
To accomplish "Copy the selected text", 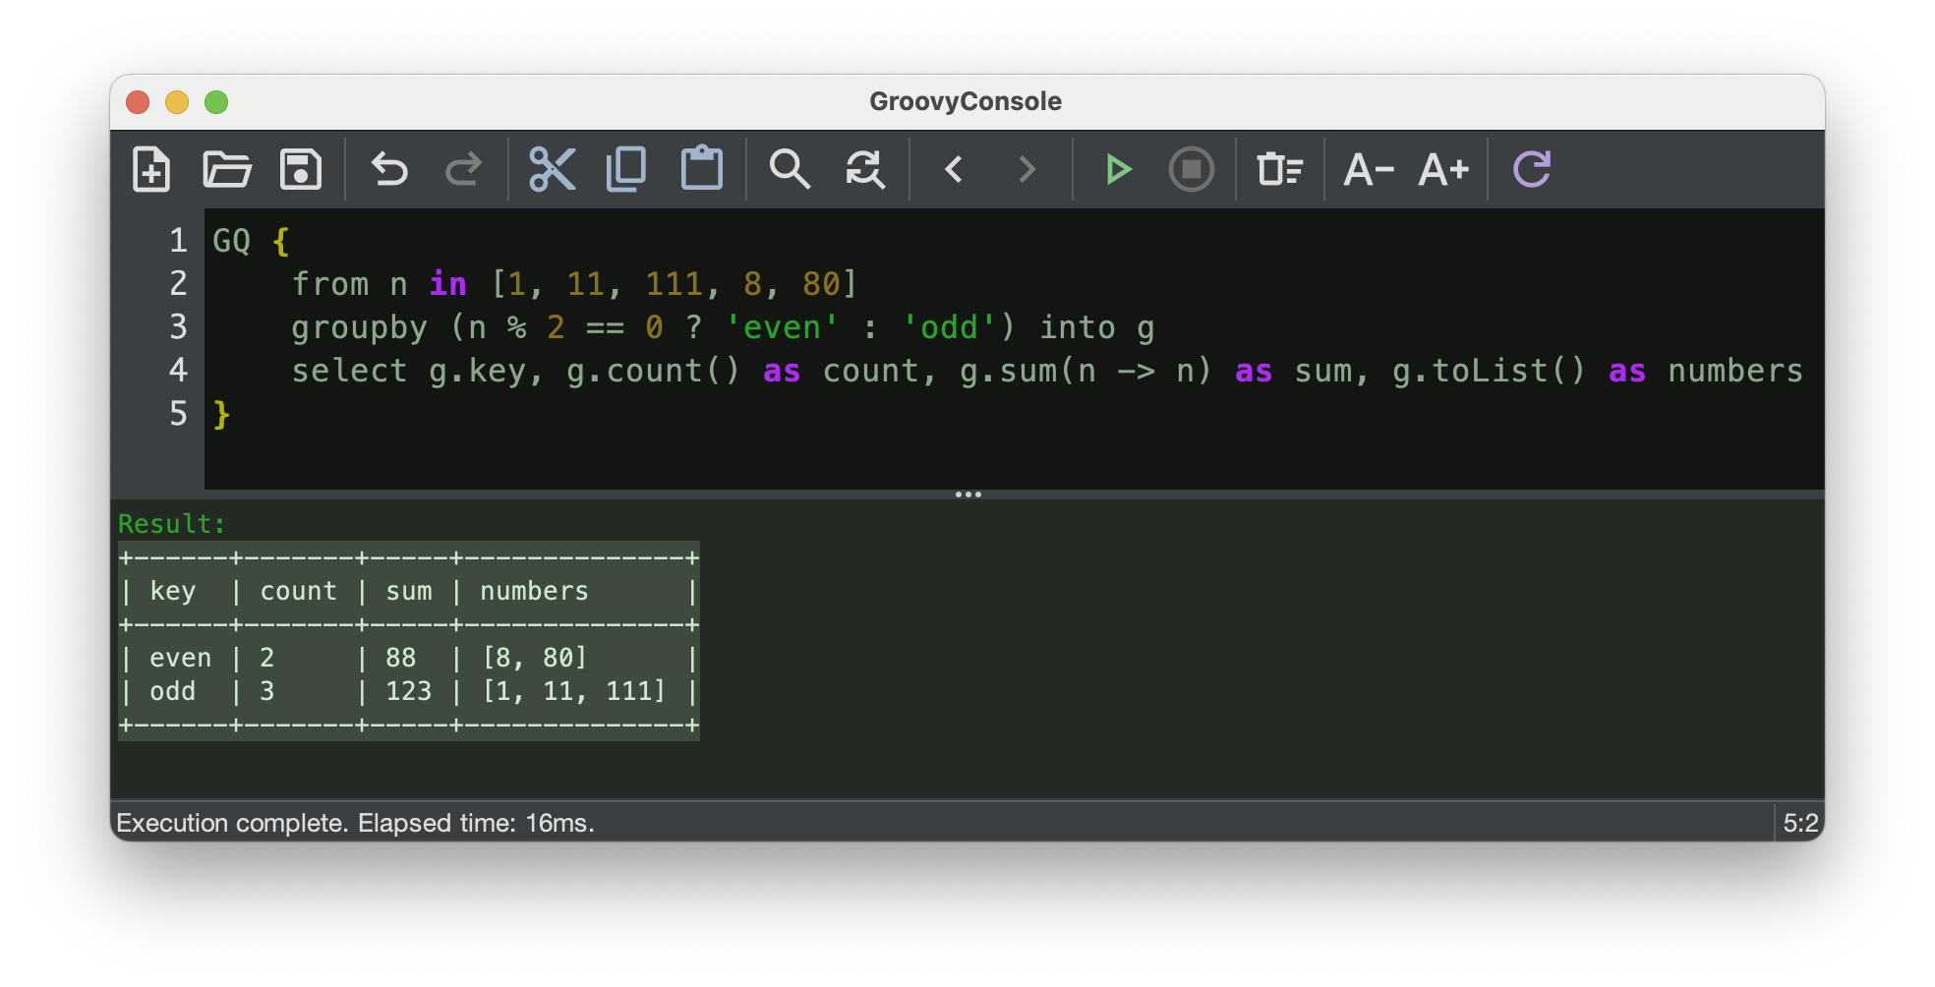I will pyautogui.click(x=626, y=169).
